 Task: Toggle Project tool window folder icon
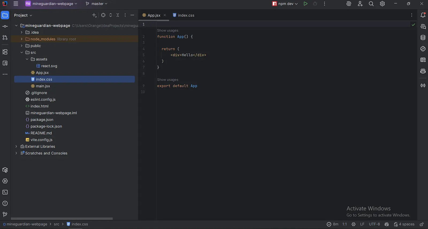(5, 15)
